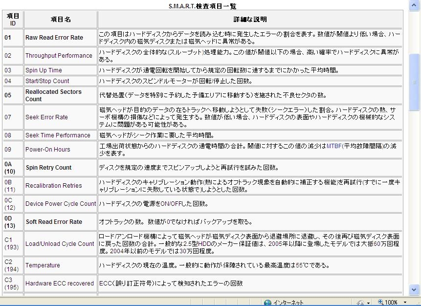Click the Spin Retry Count entry

48,168
